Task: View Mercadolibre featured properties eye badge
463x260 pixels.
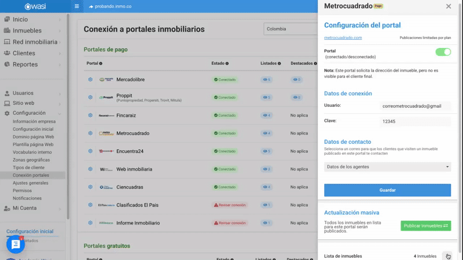Action: point(296,80)
